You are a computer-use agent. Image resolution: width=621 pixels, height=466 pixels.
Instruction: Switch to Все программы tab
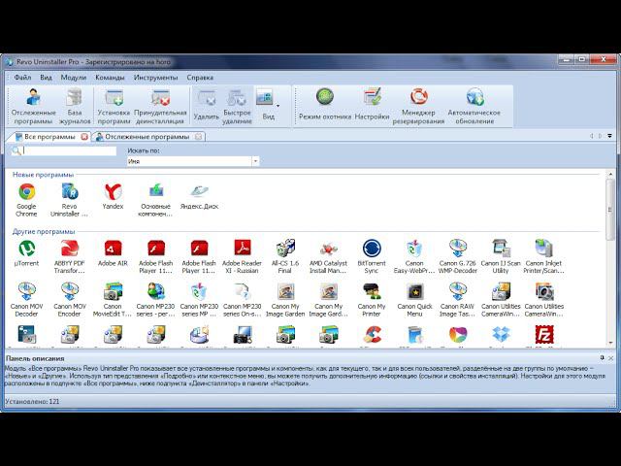(49, 137)
